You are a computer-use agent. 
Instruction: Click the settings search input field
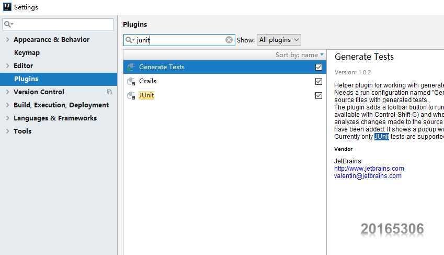[63, 25]
